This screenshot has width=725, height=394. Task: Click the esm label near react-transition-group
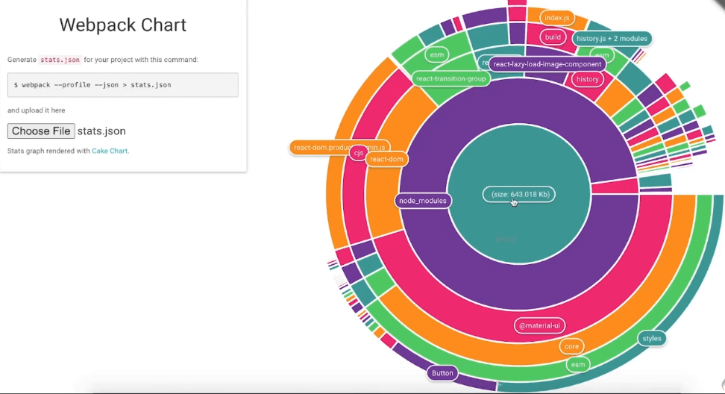coord(436,54)
